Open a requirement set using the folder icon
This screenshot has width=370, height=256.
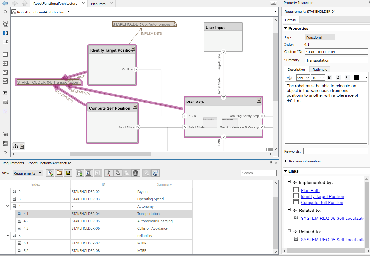point(59,173)
